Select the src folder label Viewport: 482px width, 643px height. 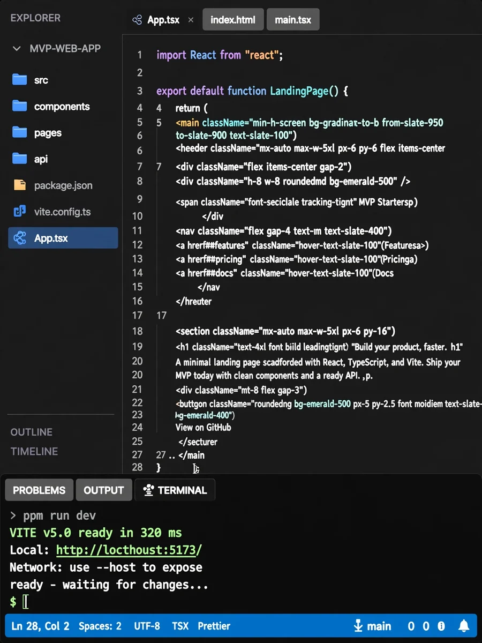coord(41,80)
